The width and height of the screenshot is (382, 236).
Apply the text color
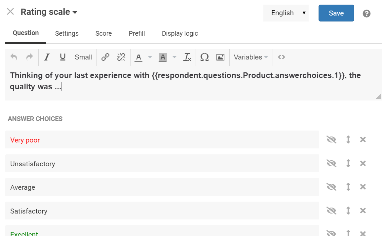(138, 57)
